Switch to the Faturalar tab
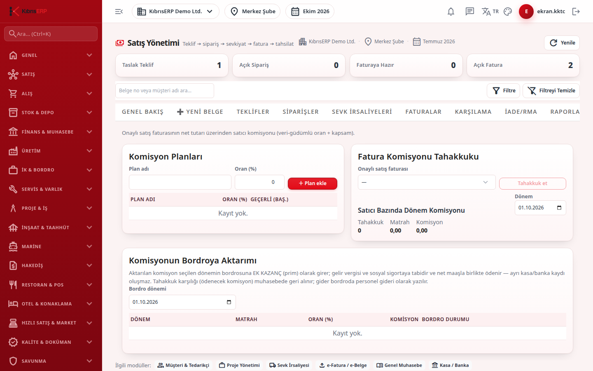Image resolution: width=593 pixels, height=371 pixels. tap(423, 112)
